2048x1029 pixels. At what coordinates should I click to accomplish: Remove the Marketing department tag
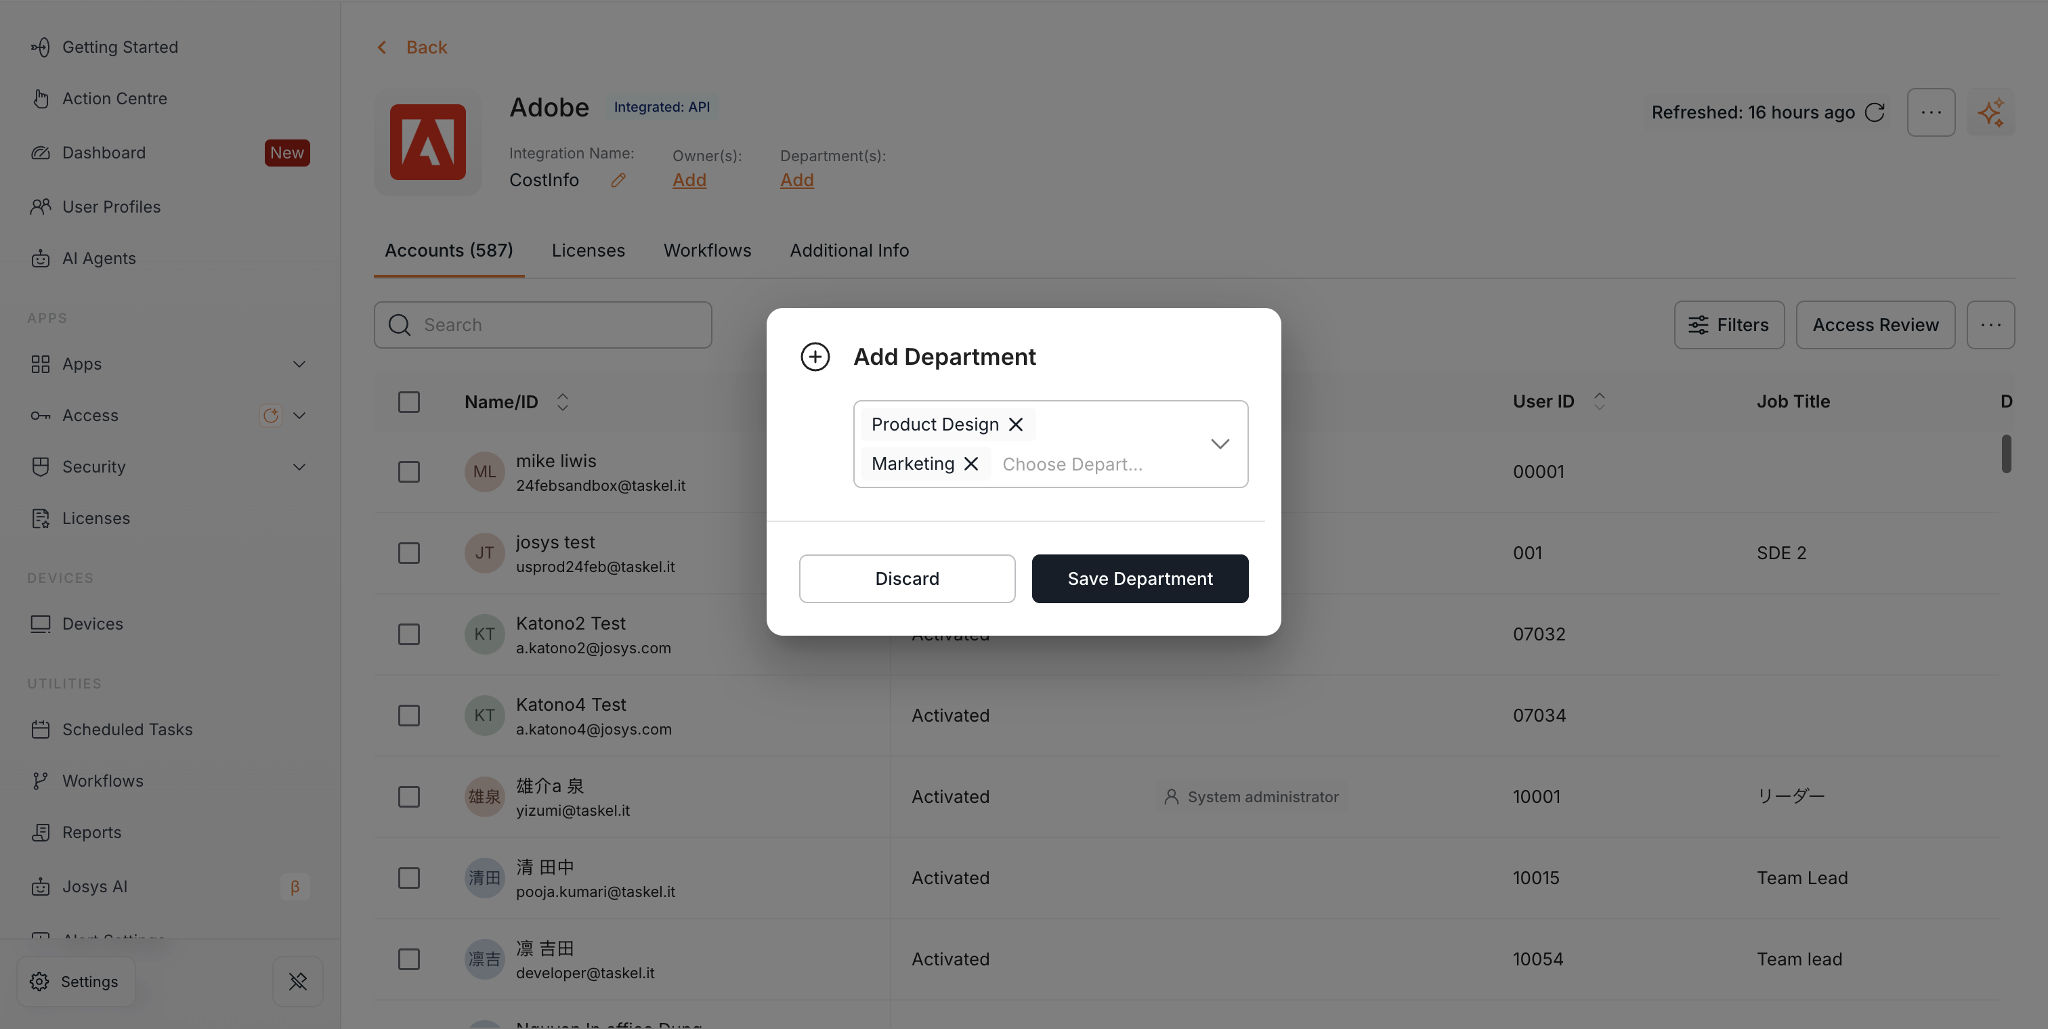coord(970,464)
